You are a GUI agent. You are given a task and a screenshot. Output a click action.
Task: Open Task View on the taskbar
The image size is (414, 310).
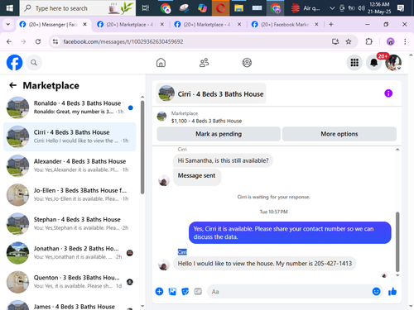[x=146, y=8]
